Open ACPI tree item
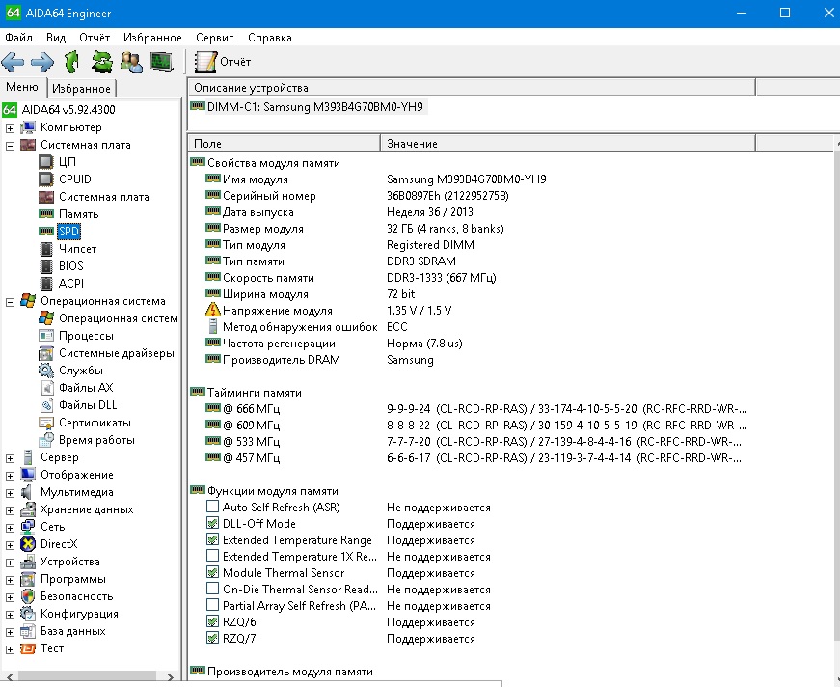The image size is (840, 687). click(x=71, y=283)
